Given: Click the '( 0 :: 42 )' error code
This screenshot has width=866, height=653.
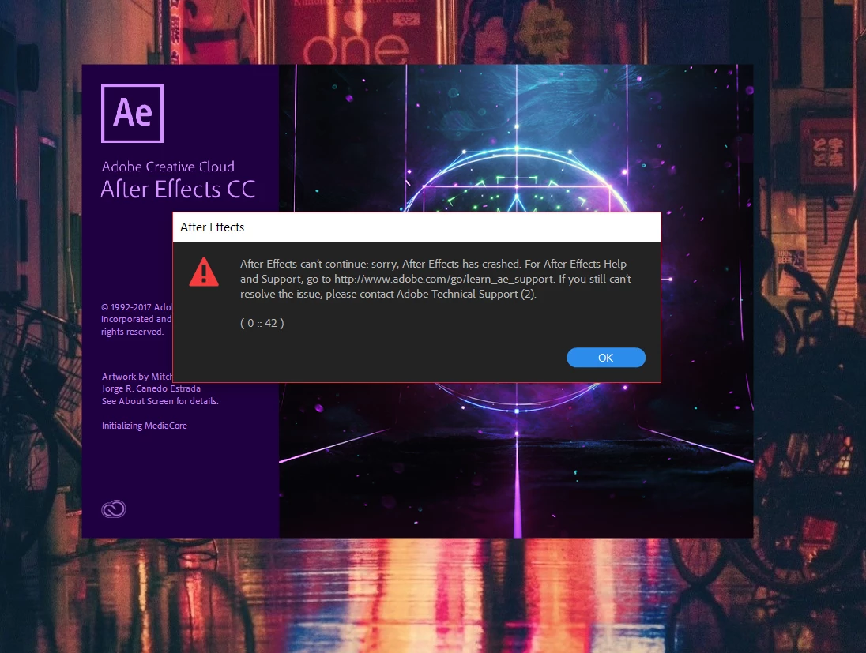Looking at the screenshot, I should coord(262,324).
